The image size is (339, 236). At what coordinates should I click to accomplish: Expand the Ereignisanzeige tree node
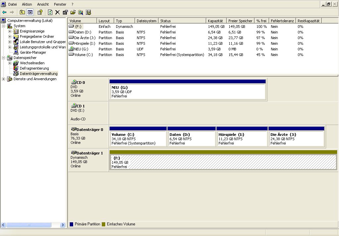coord(10,31)
